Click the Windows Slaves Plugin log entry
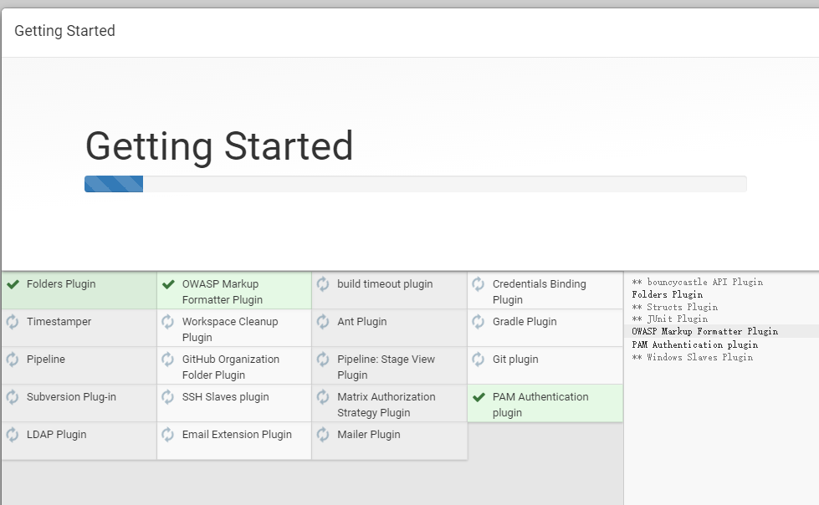Screen dimensions: 819x505 click(692, 357)
